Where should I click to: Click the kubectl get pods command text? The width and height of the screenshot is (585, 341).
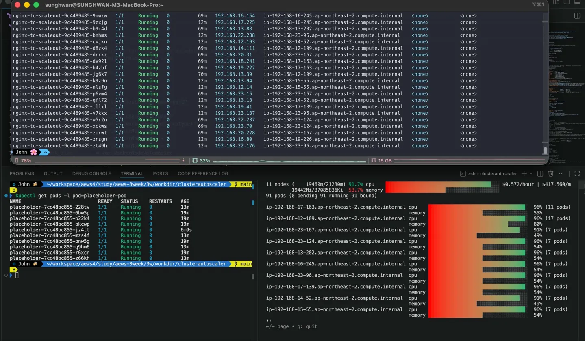point(71,196)
